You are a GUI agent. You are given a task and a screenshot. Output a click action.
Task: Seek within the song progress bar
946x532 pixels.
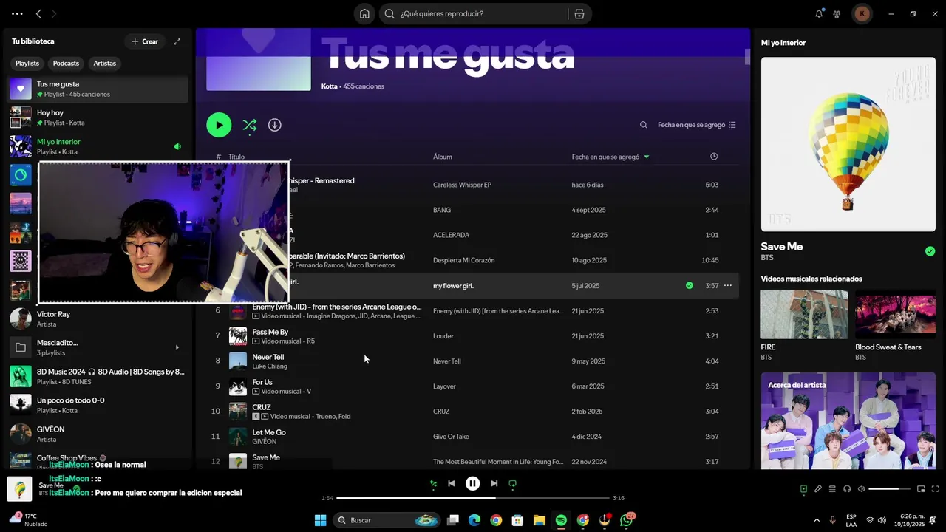tap(473, 498)
